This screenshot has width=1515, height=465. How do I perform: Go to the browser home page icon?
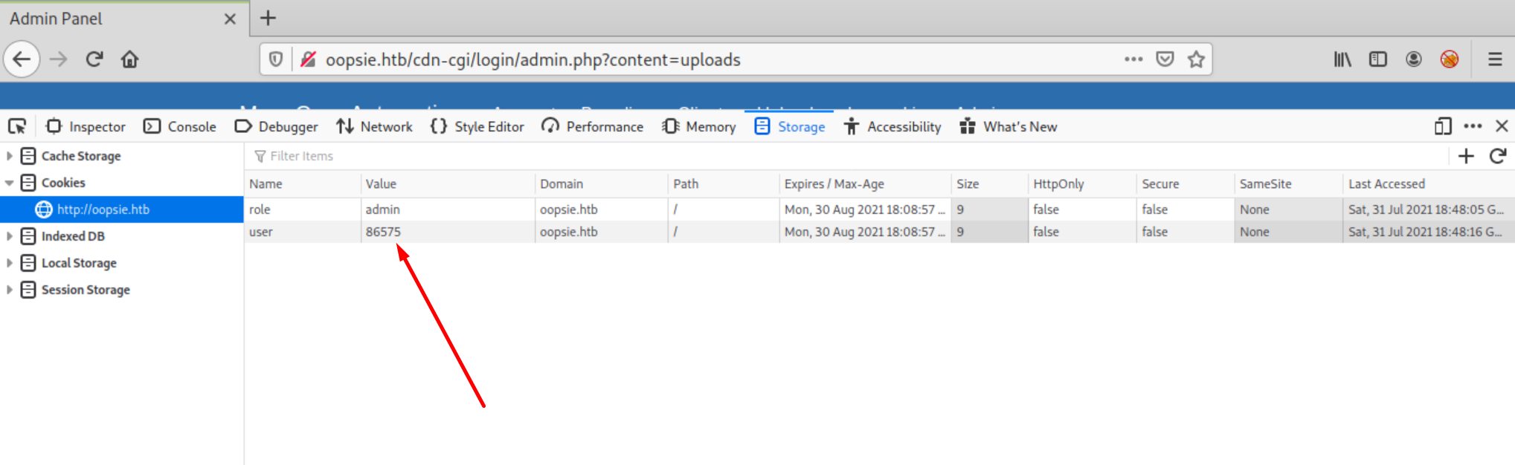coord(130,59)
